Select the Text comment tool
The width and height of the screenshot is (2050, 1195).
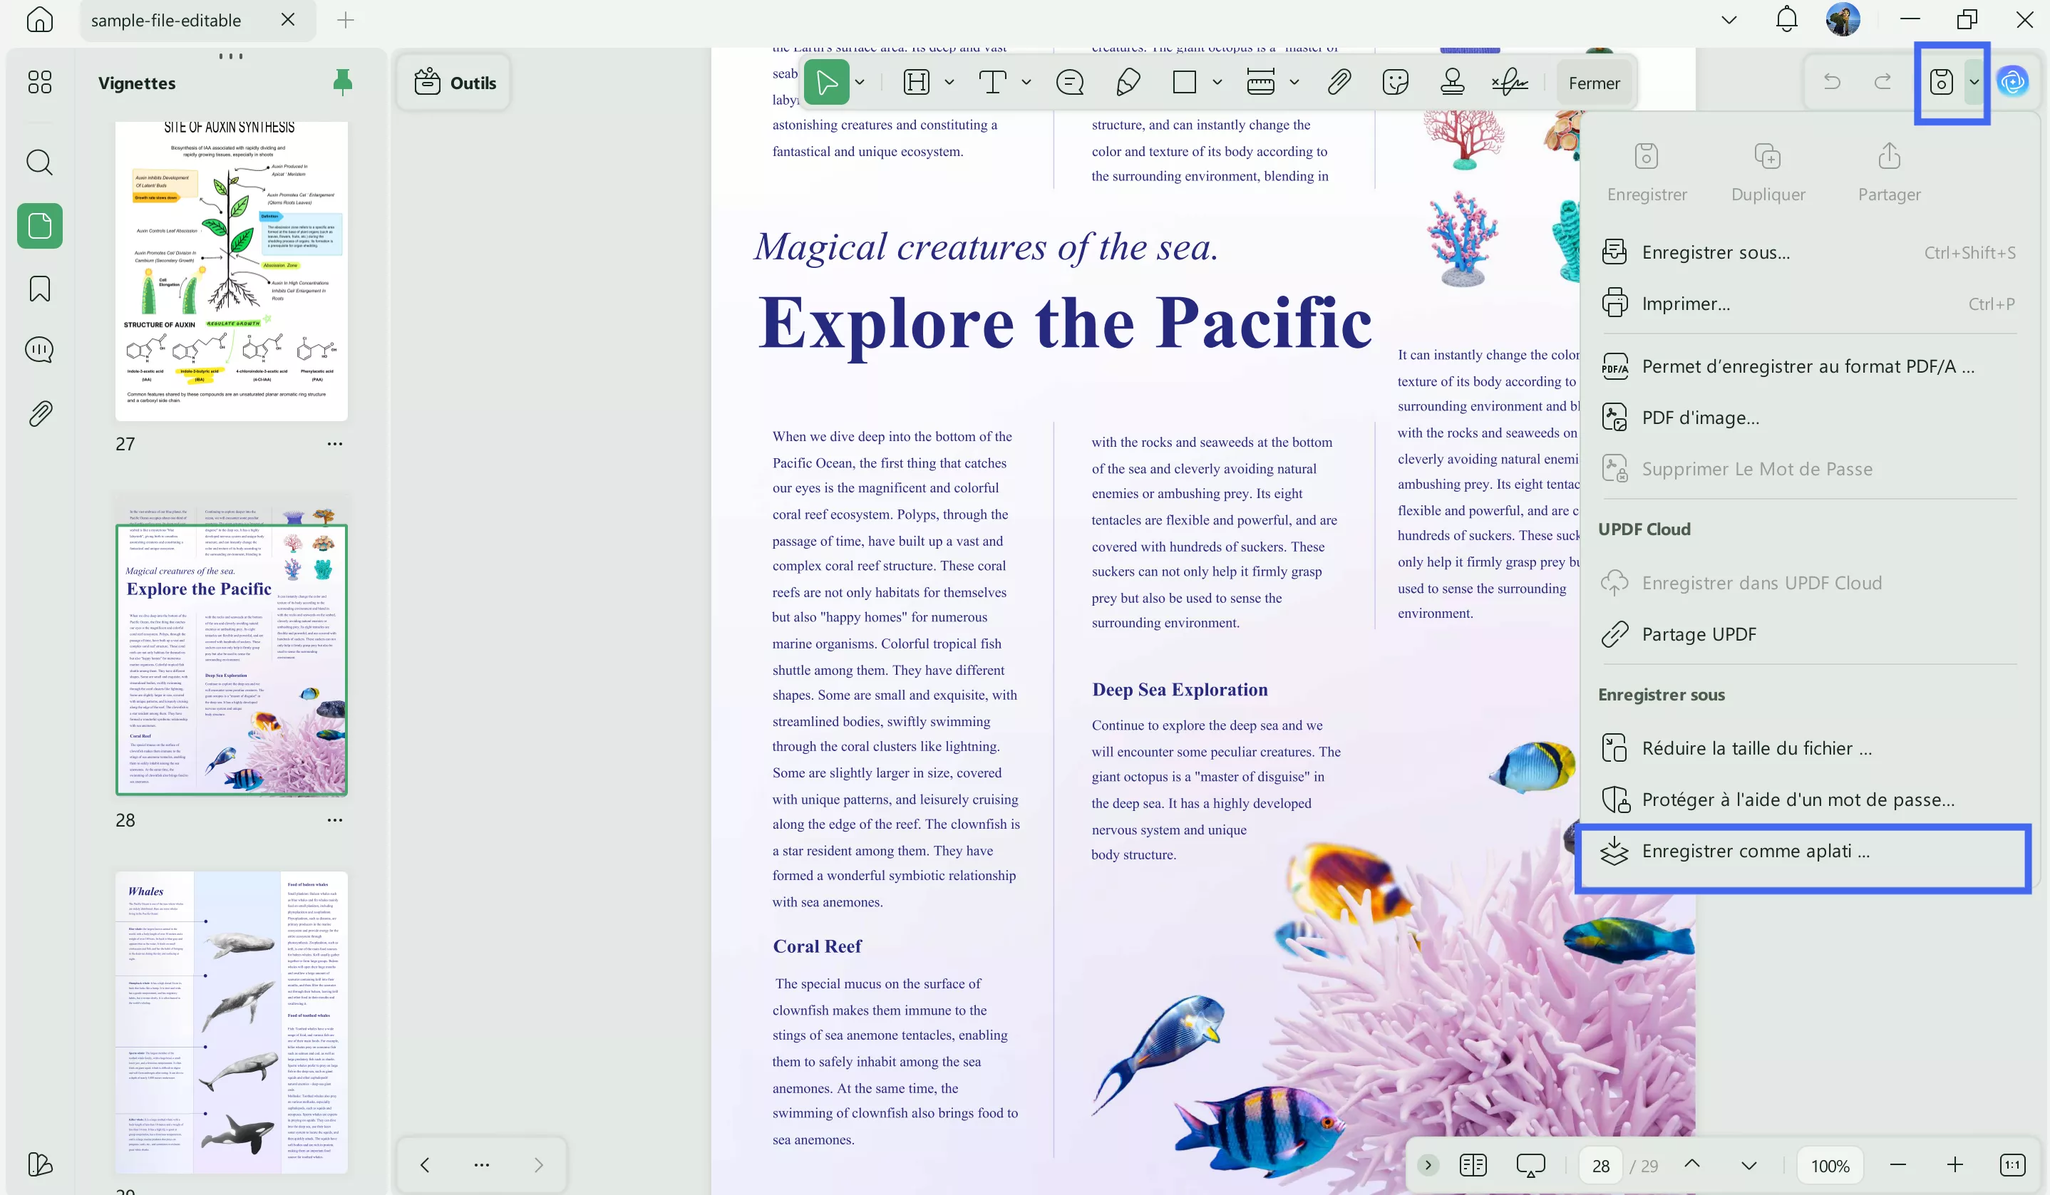click(992, 82)
